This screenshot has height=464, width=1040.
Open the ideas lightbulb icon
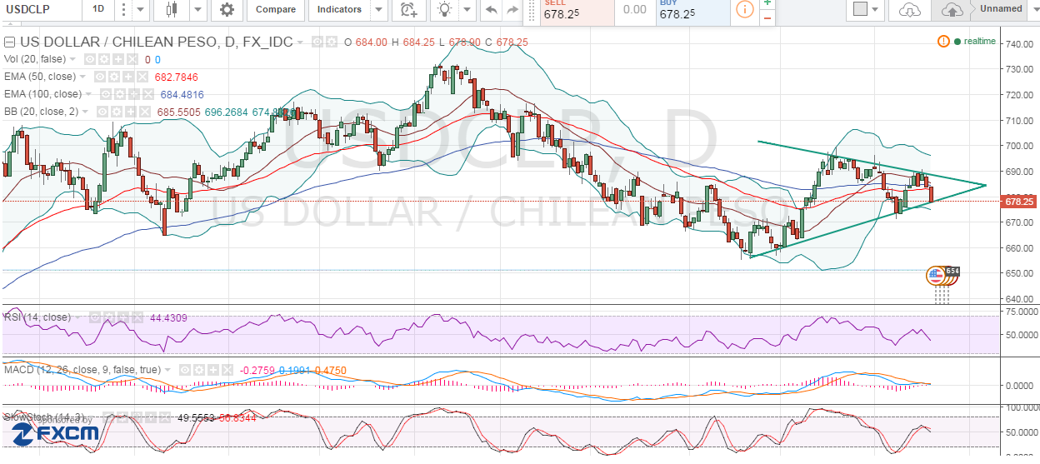pos(445,10)
